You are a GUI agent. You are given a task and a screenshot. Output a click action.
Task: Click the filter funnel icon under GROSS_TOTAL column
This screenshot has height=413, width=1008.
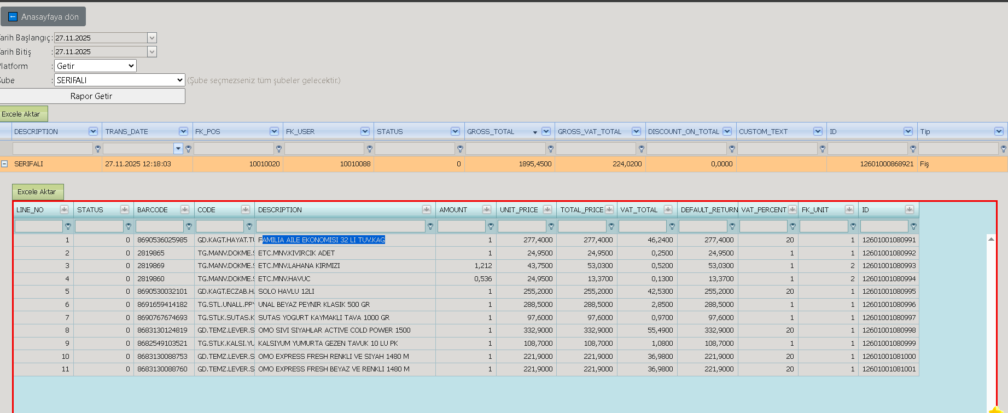click(x=550, y=149)
